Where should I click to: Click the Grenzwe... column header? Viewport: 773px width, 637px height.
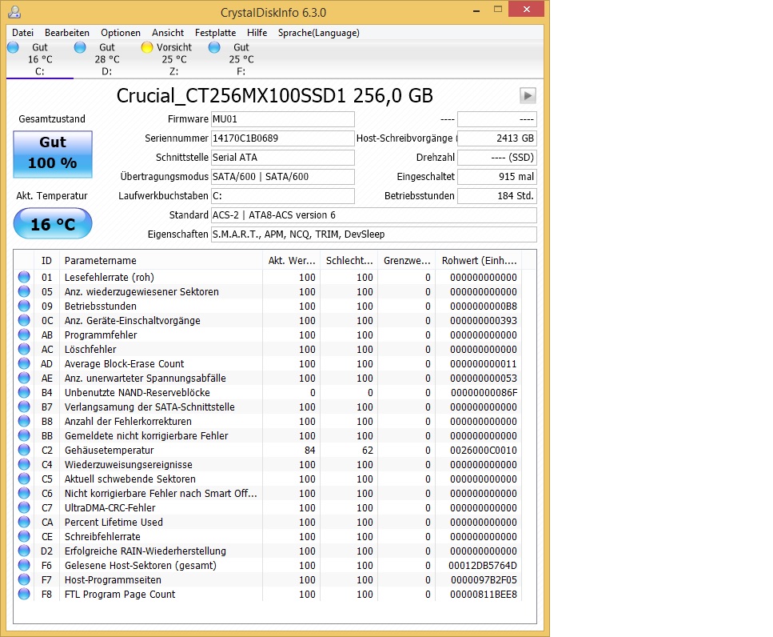pyautogui.click(x=407, y=261)
